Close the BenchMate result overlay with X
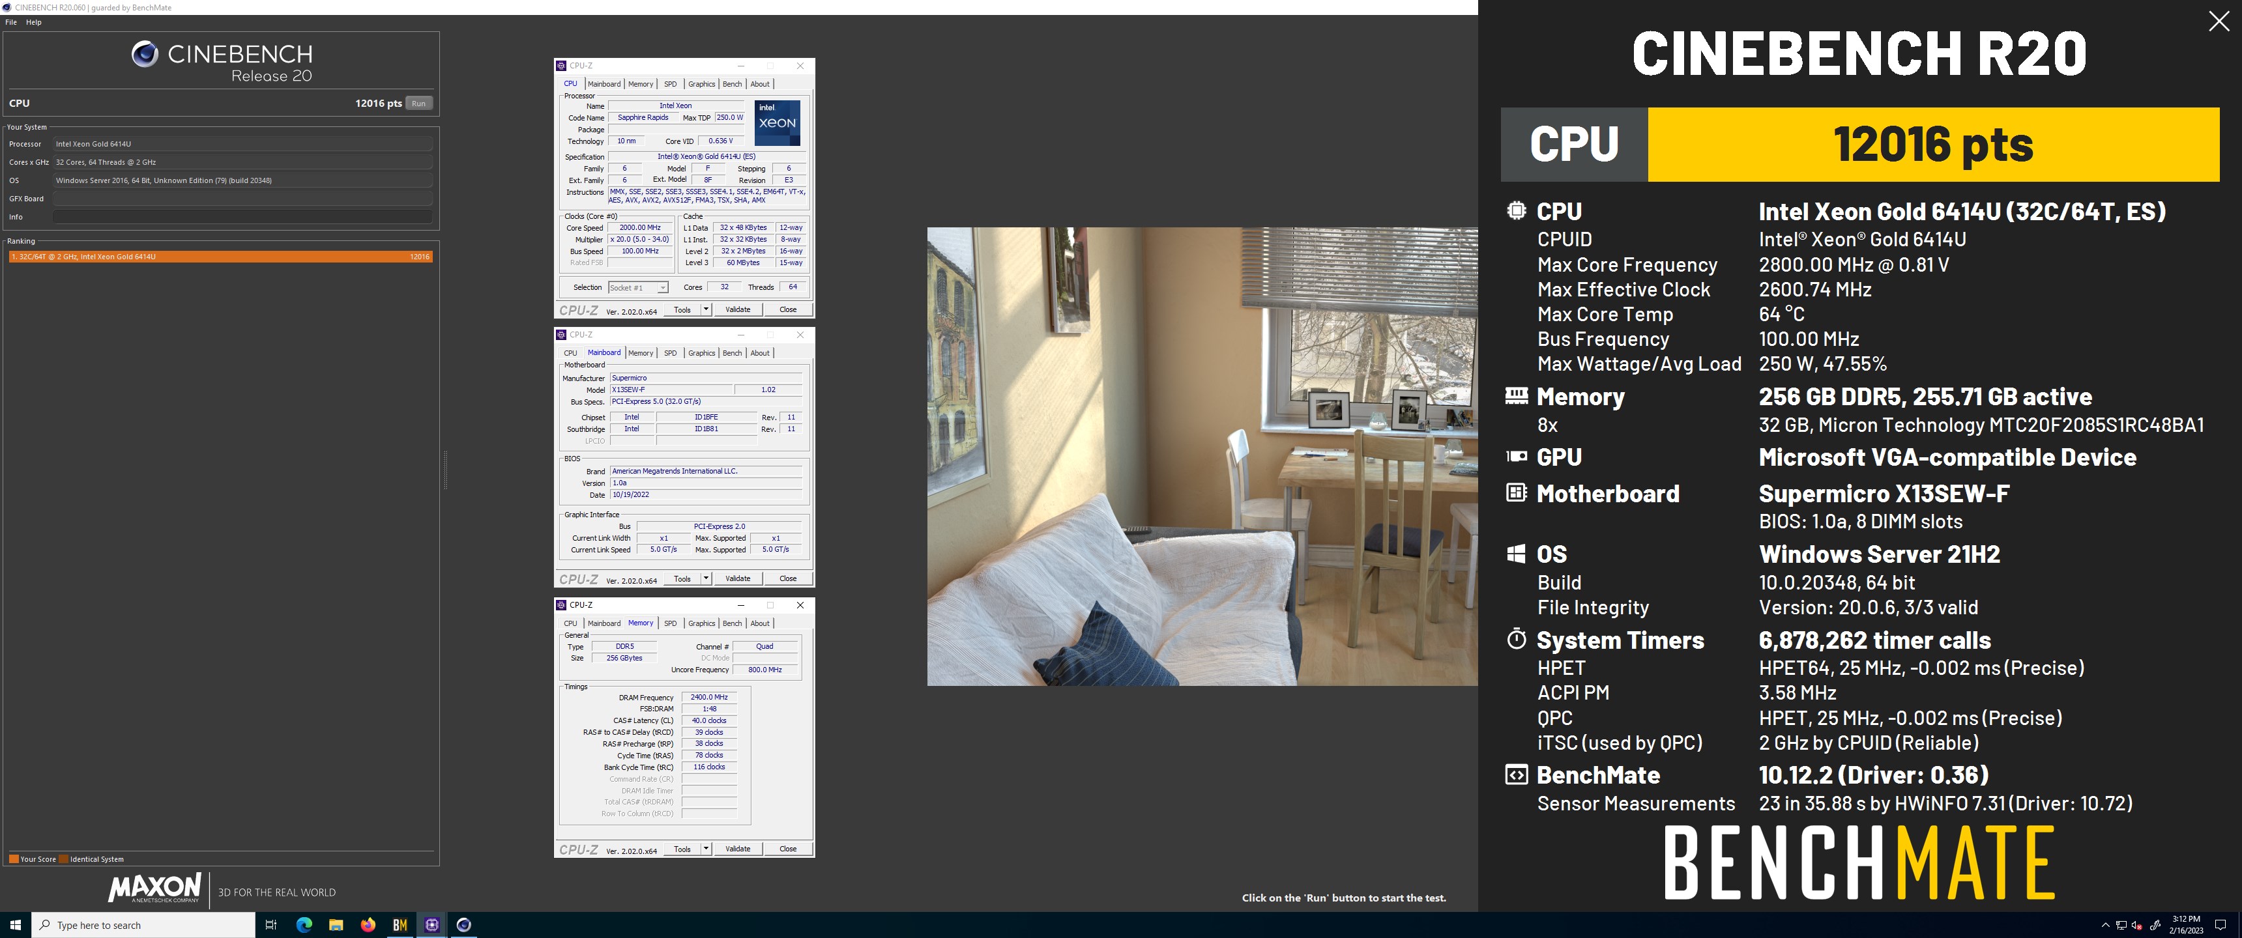The width and height of the screenshot is (2242, 938). 2219,21
